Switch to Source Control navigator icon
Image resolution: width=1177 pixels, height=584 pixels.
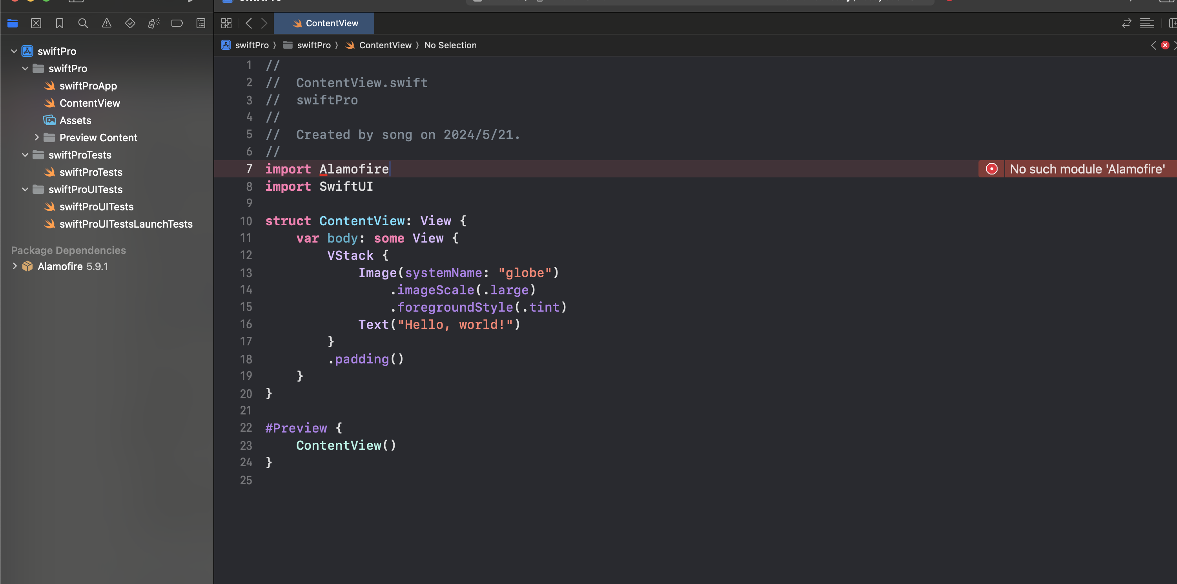tap(36, 23)
